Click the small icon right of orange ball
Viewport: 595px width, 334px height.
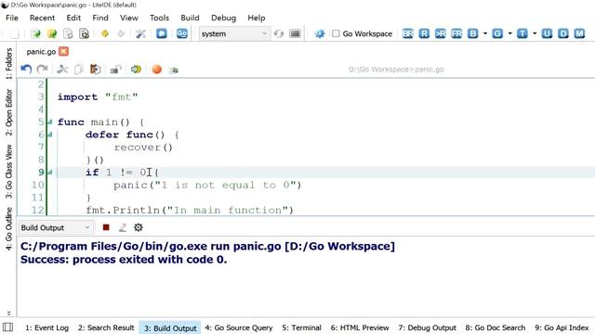[174, 70]
